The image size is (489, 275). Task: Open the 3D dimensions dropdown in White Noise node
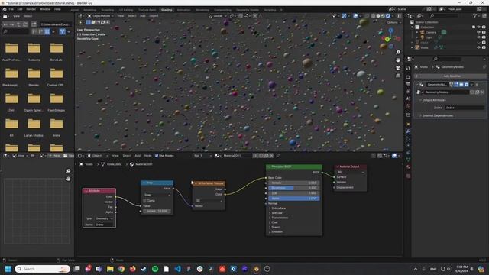(209, 200)
